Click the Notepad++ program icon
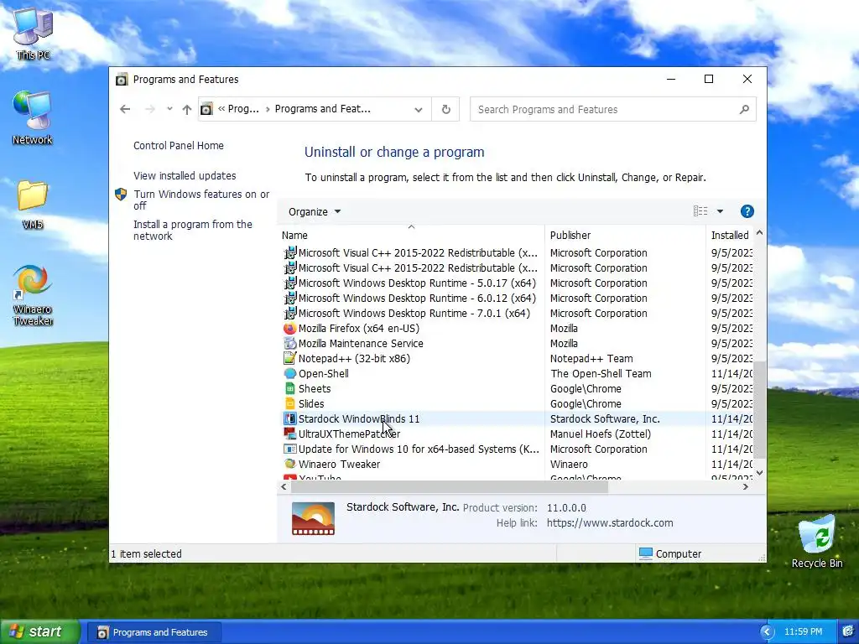 tap(289, 359)
